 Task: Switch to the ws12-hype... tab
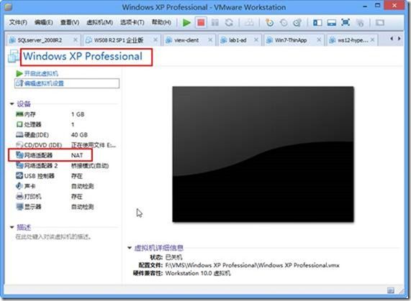353,40
